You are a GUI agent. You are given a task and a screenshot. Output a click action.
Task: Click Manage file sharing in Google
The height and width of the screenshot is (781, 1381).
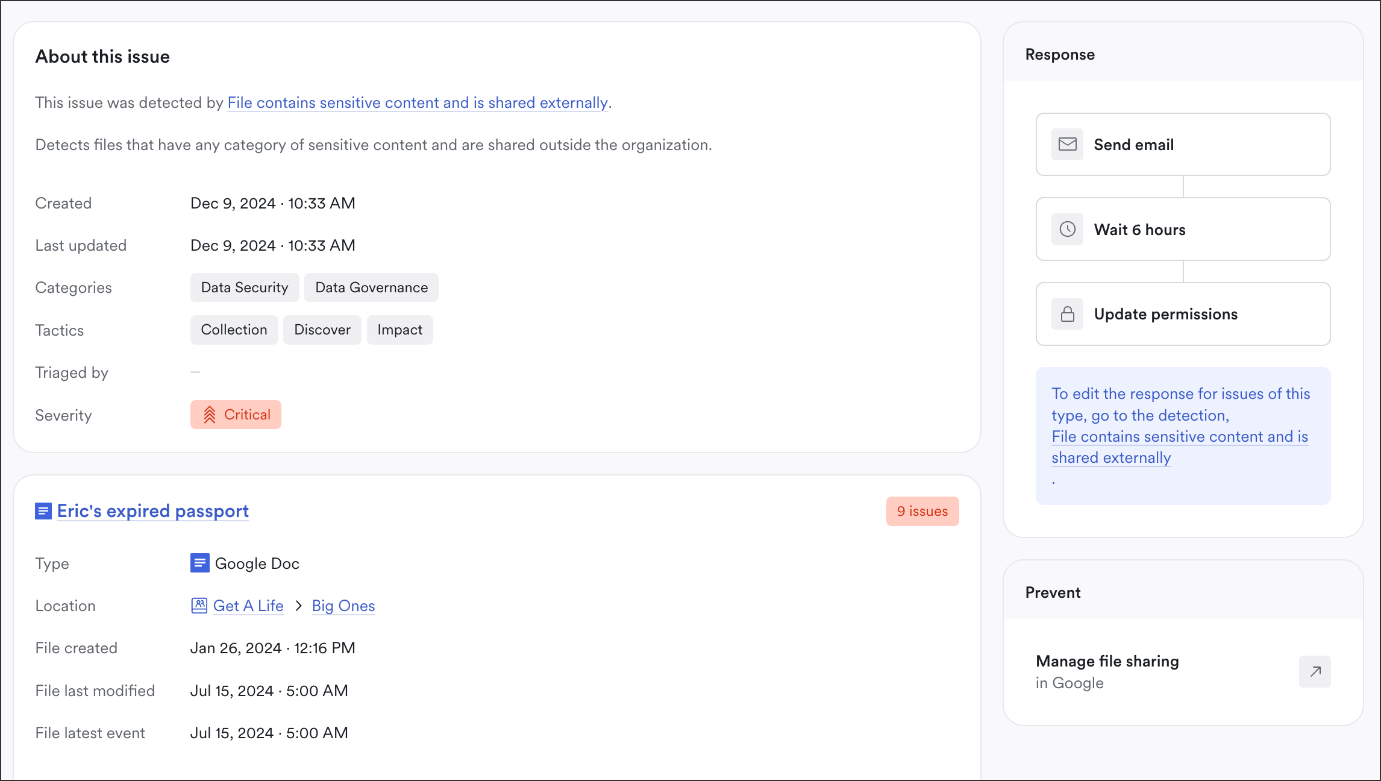pos(1183,672)
